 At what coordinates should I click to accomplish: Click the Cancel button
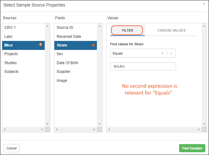(11, 148)
